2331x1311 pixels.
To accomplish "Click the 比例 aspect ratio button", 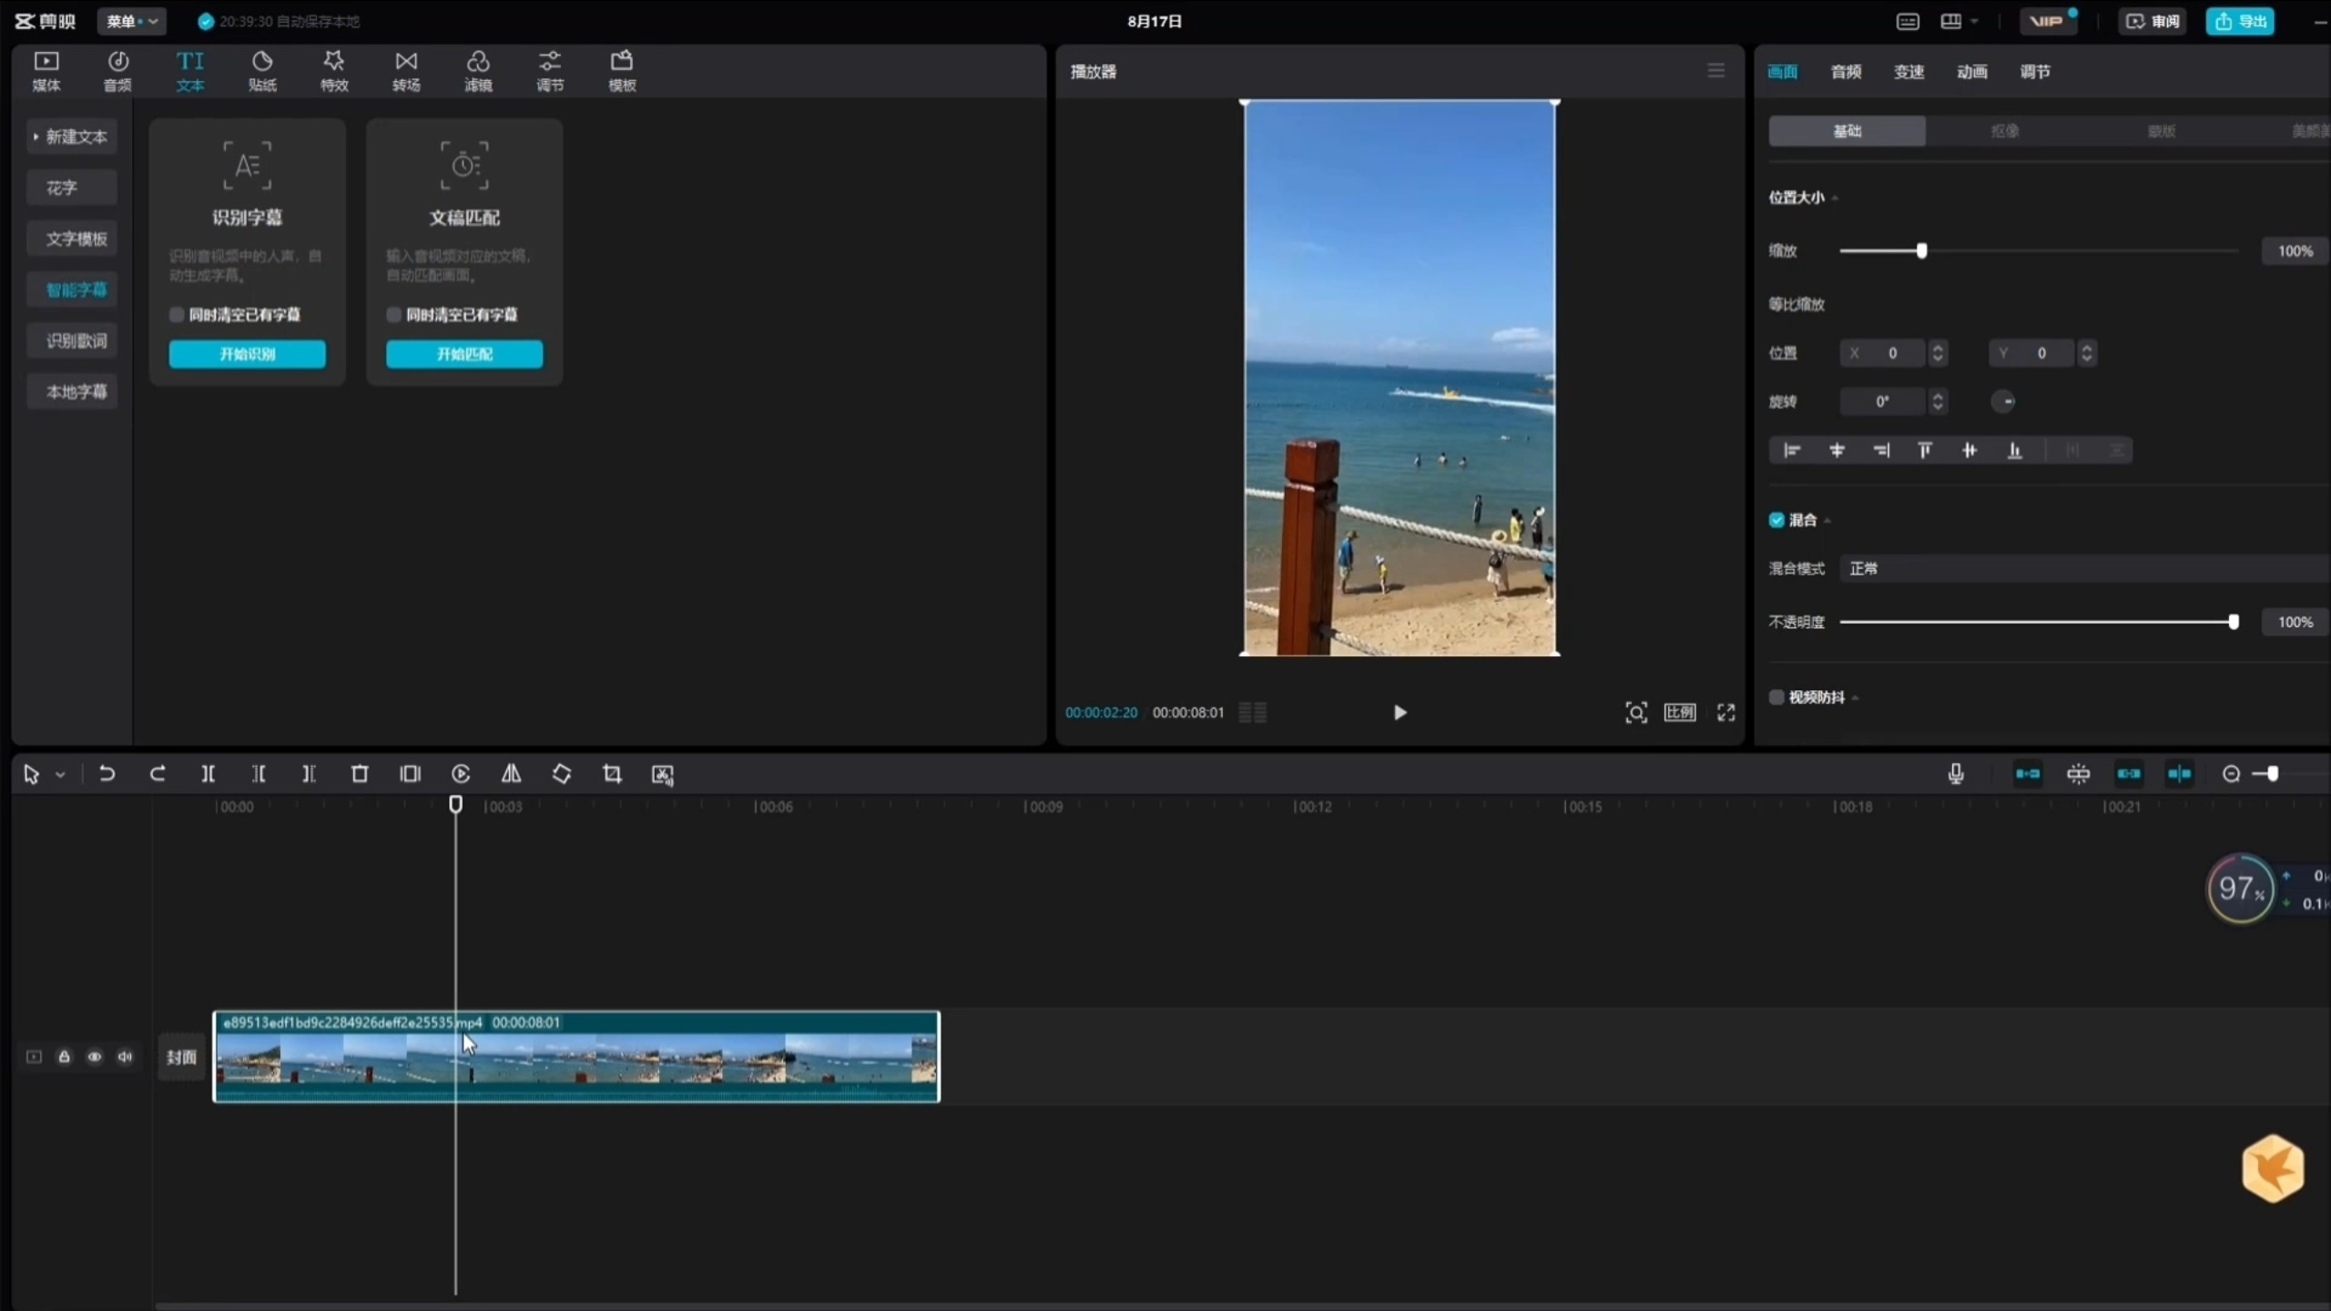I will pyautogui.click(x=1680, y=712).
